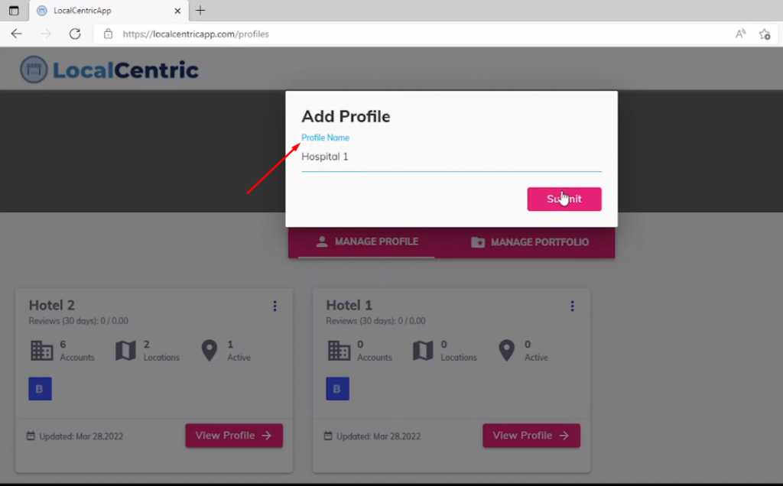Screen dimensions: 783x486
Task: Open Hotel 1 three-dot options menu
Action: coord(572,306)
